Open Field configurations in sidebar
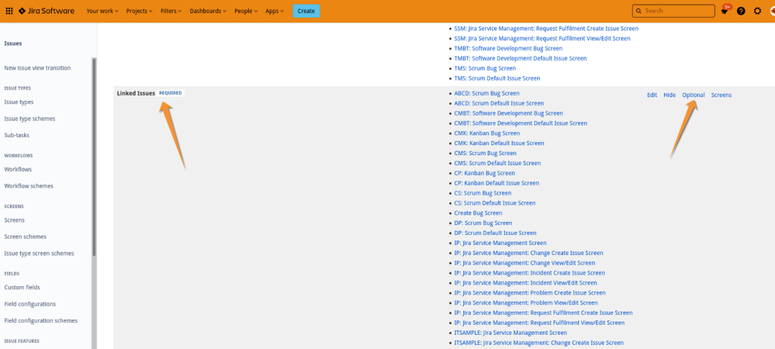This screenshot has height=349, width=775. click(30, 304)
